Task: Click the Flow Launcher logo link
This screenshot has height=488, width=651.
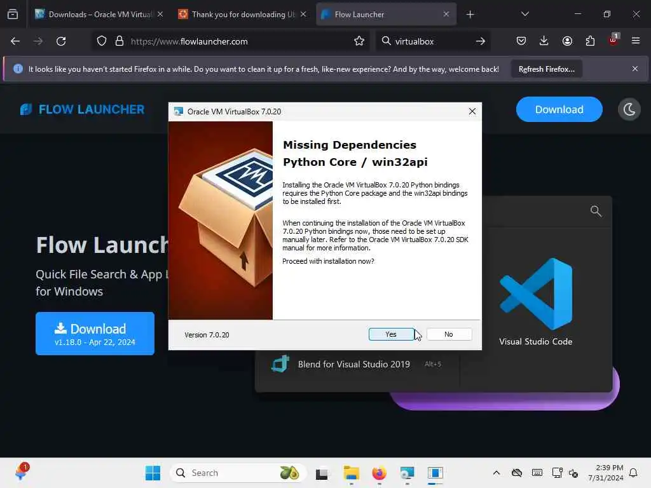Action: point(82,109)
